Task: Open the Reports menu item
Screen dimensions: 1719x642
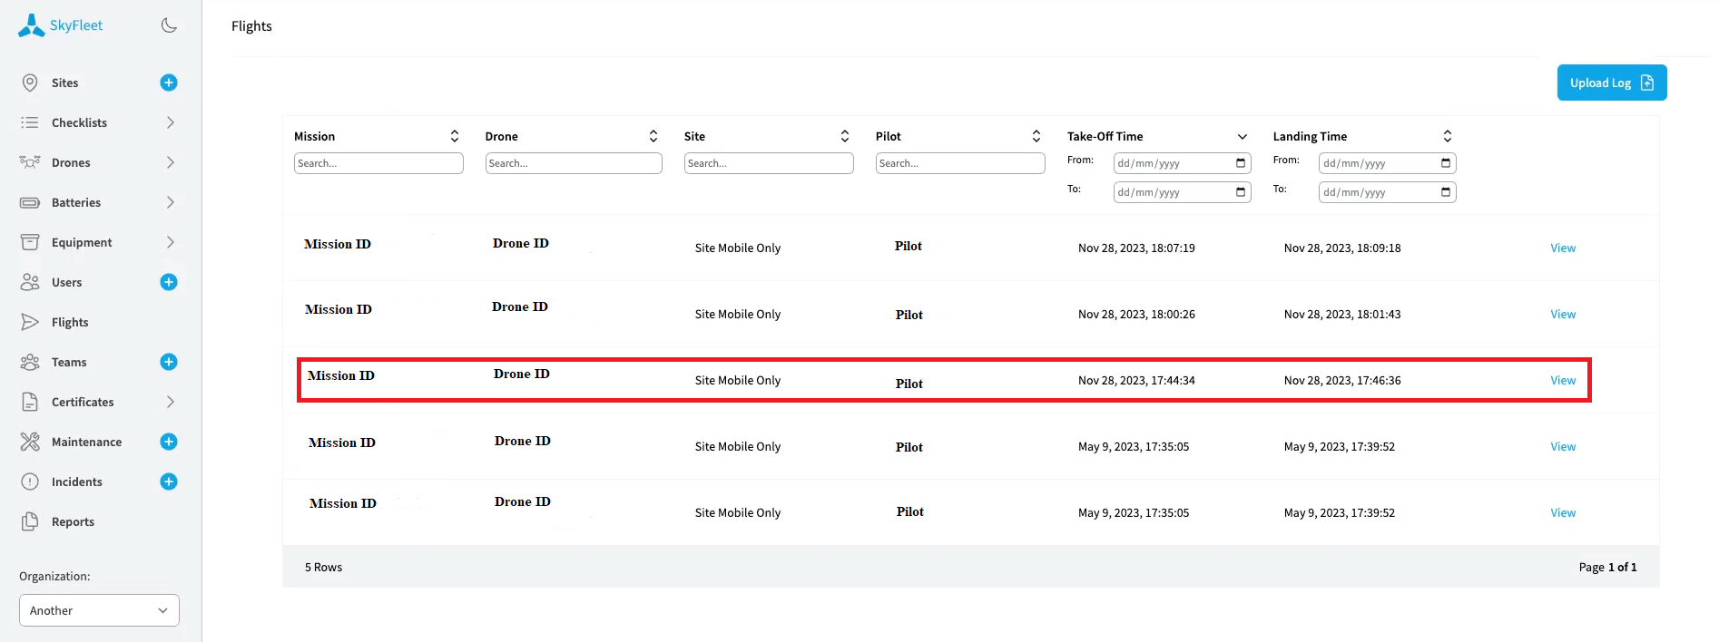Action: [x=73, y=521]
